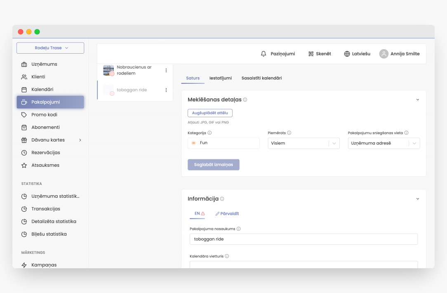Image resolution: width=447 pixels, height=293 pixels.
Task: Switch to Sasaistīti kalendāri tab
Action: [261, 78]
